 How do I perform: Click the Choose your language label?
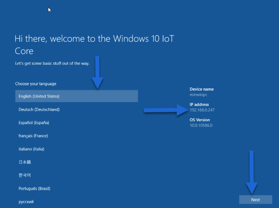[35, 84]
